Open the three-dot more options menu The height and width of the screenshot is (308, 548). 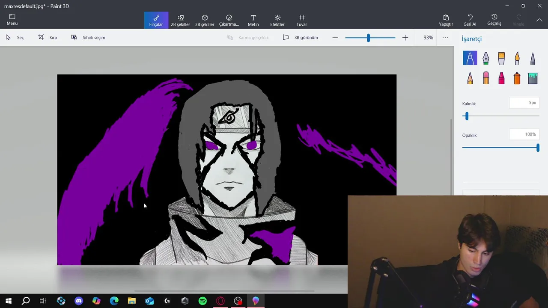tap(445, 38)
